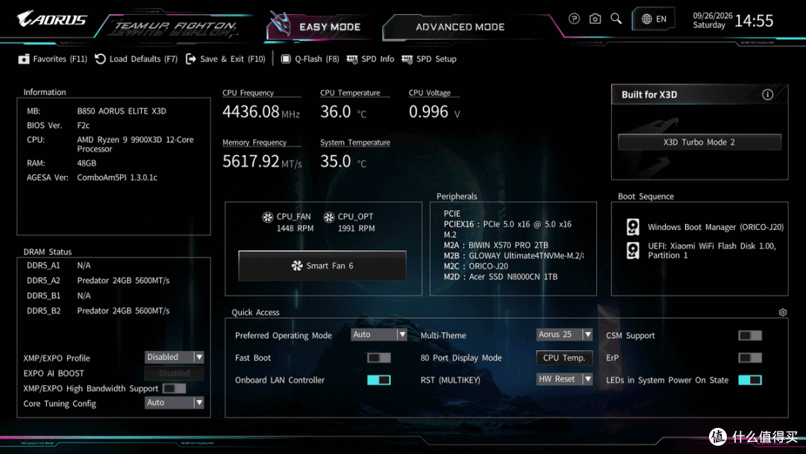Viewport: 806px width, 454px height.
Task: Click the Save & Exit arrow icon
Action: tap(191, 59)
